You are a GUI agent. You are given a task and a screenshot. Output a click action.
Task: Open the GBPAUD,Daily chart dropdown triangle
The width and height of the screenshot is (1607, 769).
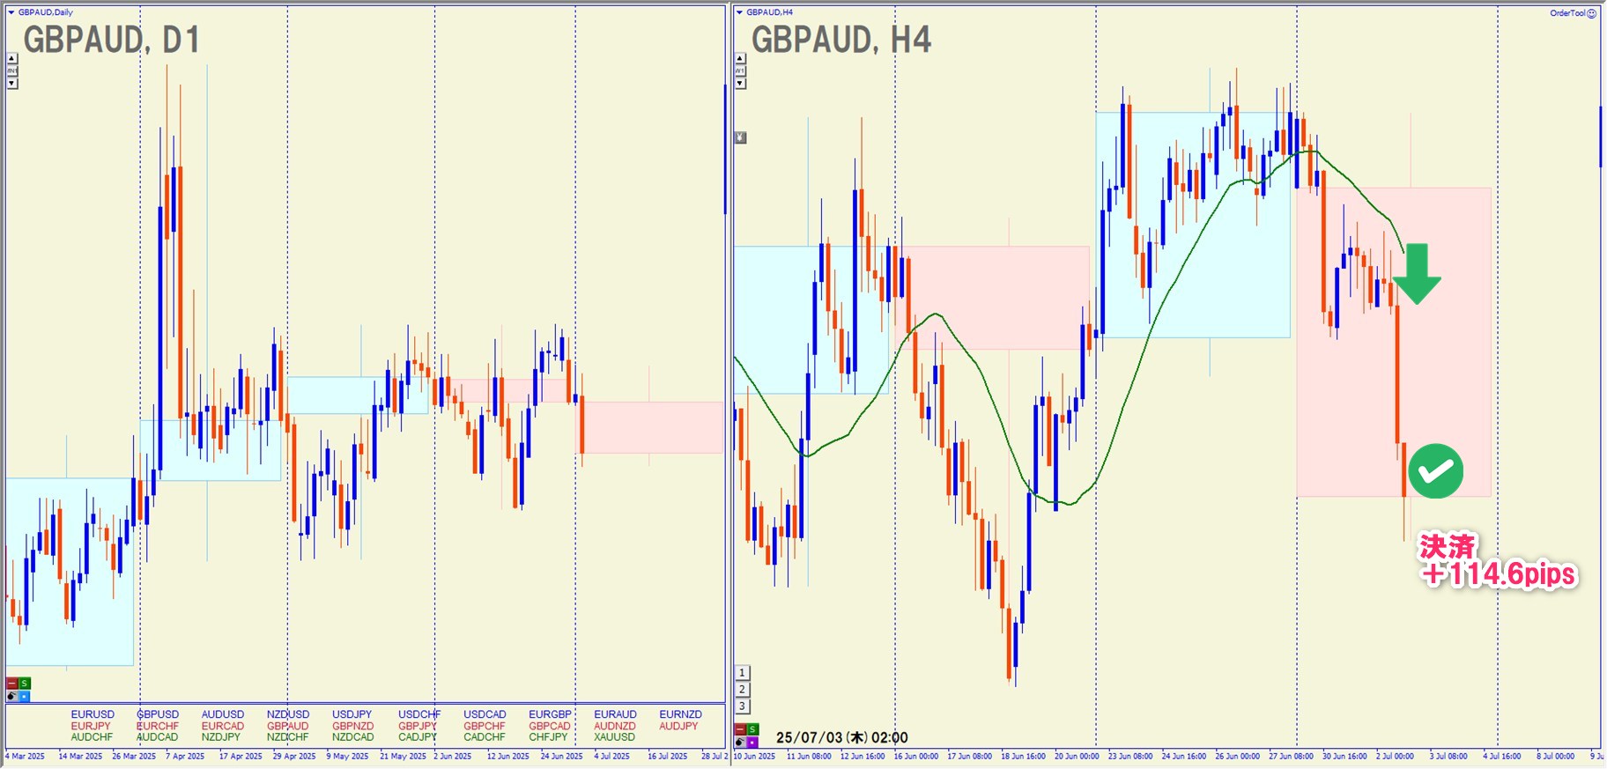pyautogui.click(x=11, y=12)
